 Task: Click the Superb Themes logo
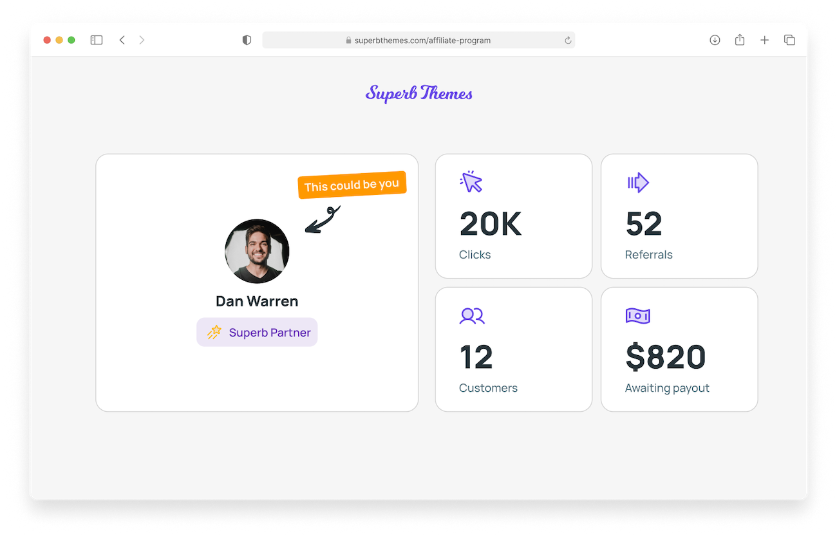(419, 93)
